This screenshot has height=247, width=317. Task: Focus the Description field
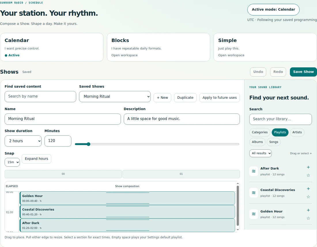coord(182,119)
